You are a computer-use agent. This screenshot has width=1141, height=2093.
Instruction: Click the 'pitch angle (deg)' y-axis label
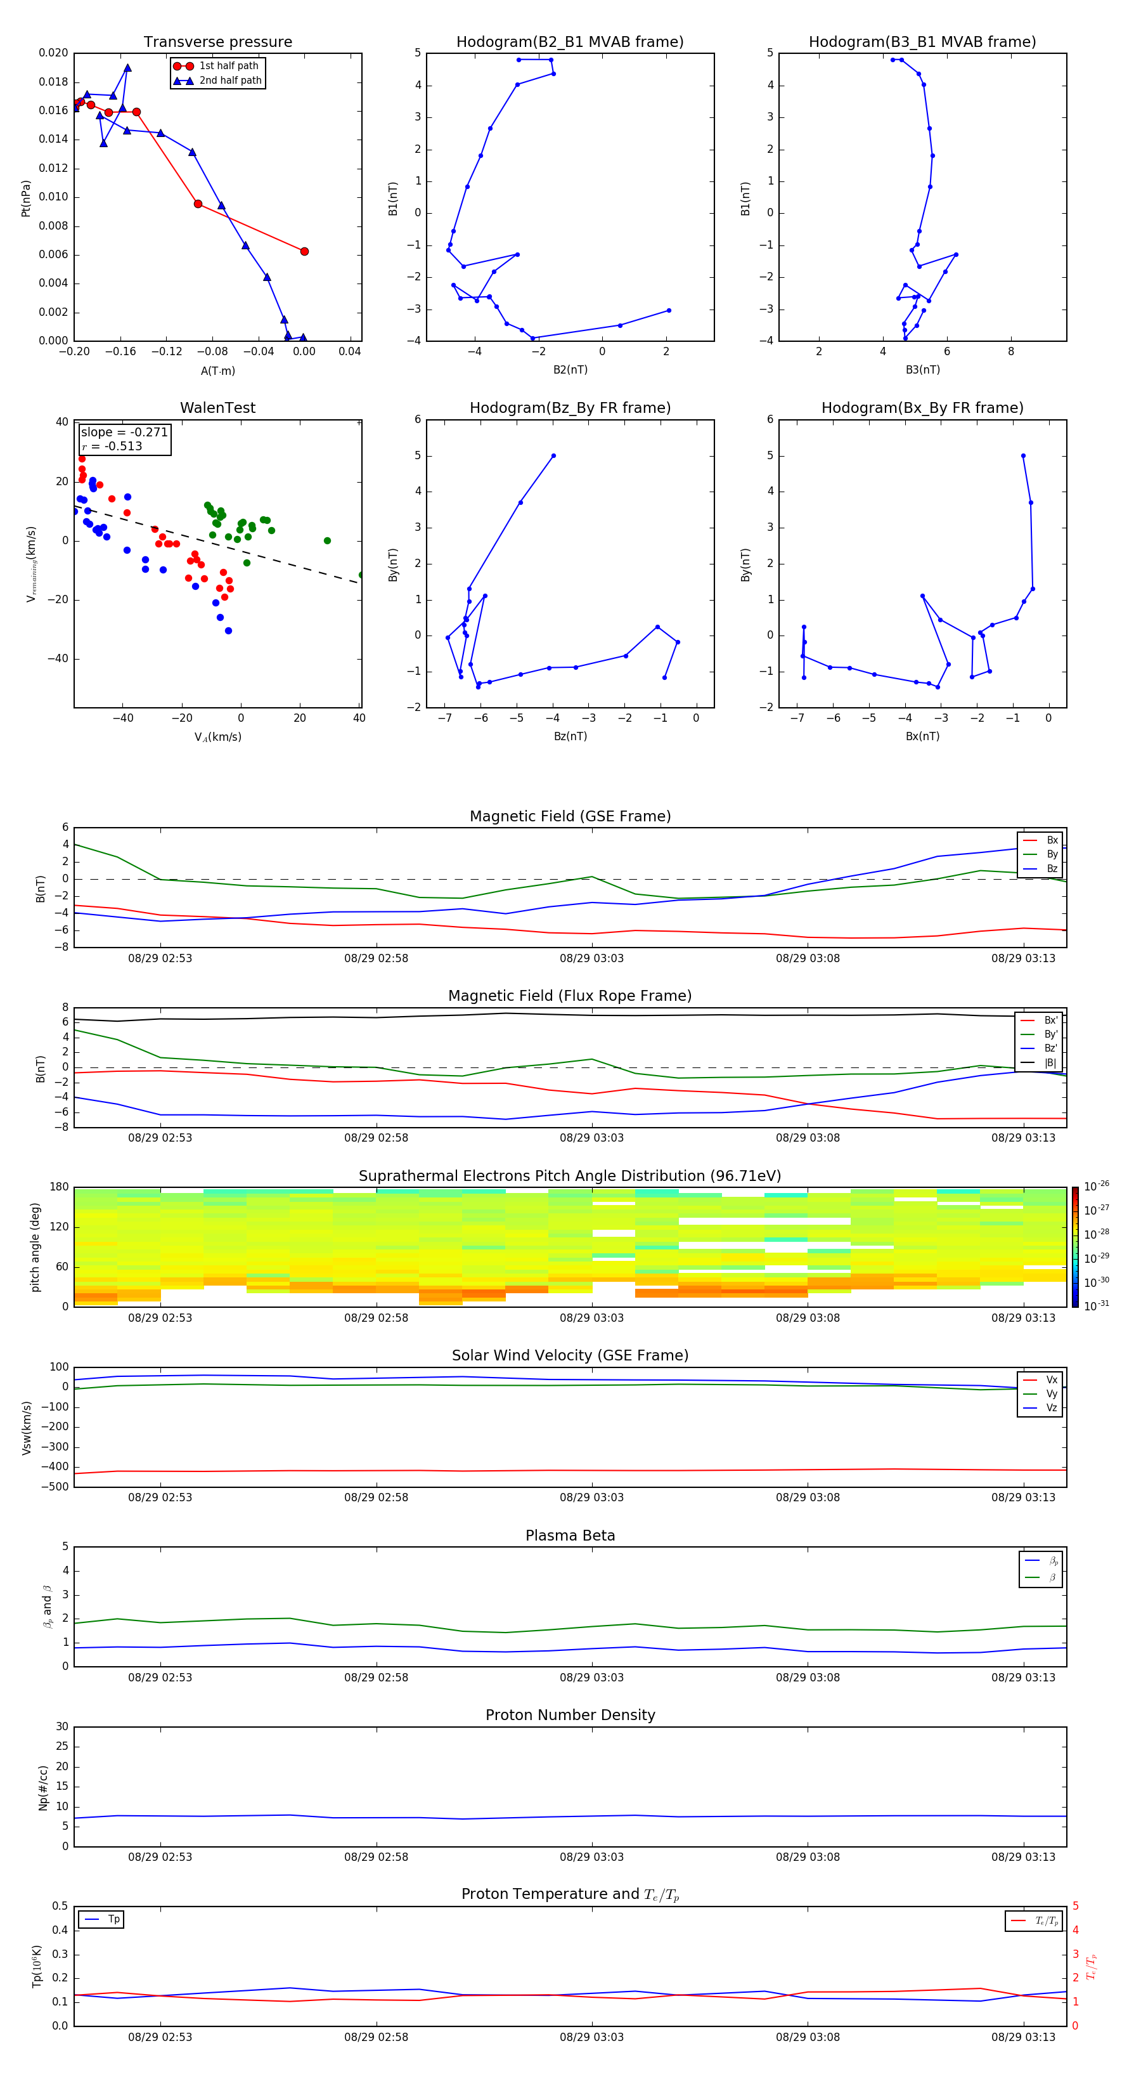[35, 1247]
